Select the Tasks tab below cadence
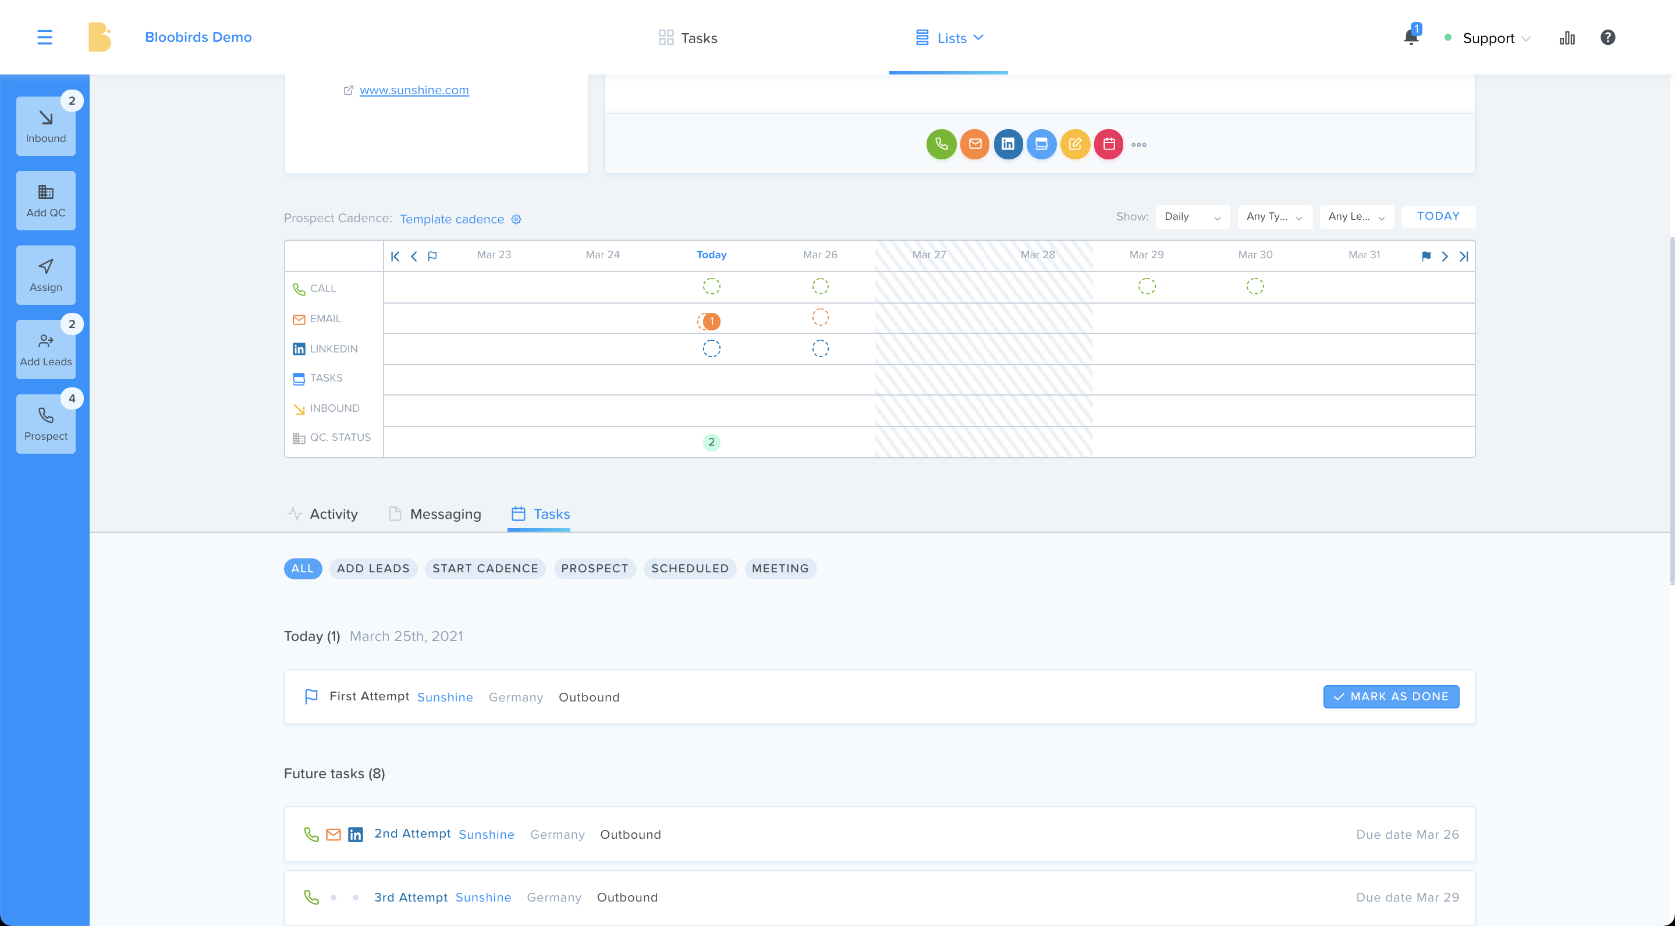The image size is (1675, 926). pyautogui.click(x=540, y=514)
